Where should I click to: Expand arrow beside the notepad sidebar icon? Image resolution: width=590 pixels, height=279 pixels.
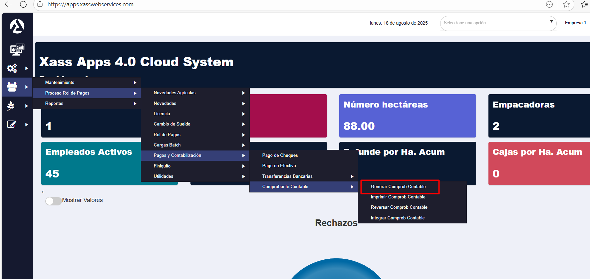[x=27, y=125]
